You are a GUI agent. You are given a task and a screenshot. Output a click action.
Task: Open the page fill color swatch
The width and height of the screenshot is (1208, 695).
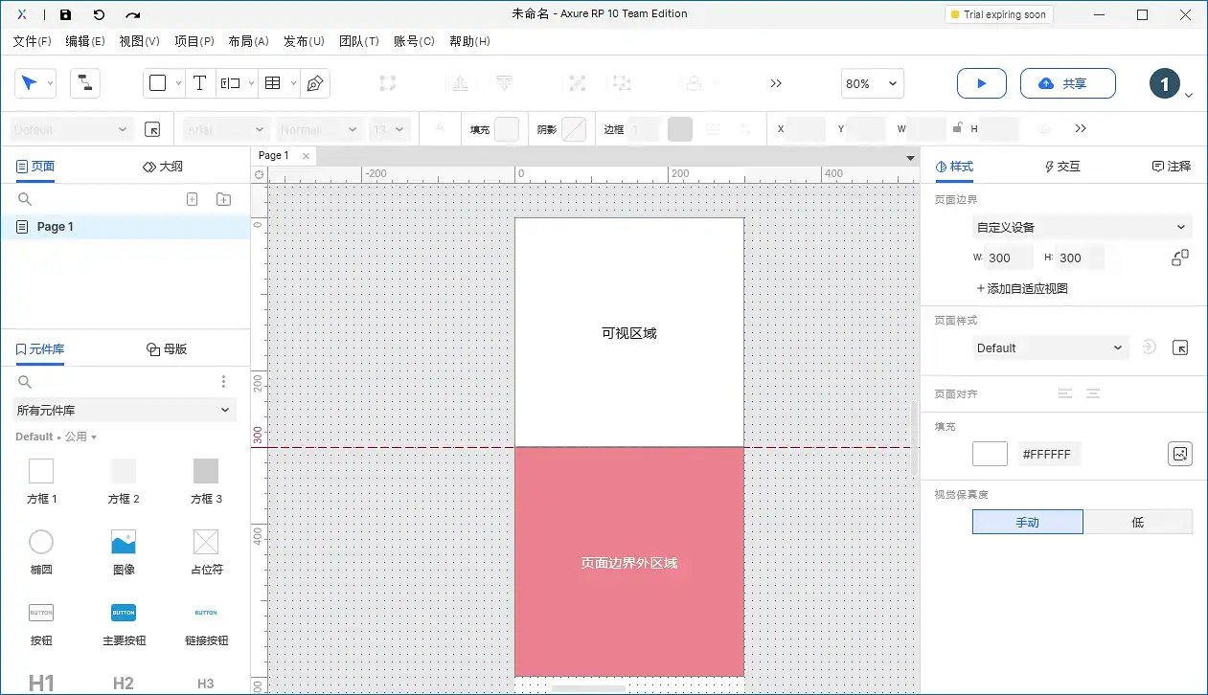click(x=990, y=453)
